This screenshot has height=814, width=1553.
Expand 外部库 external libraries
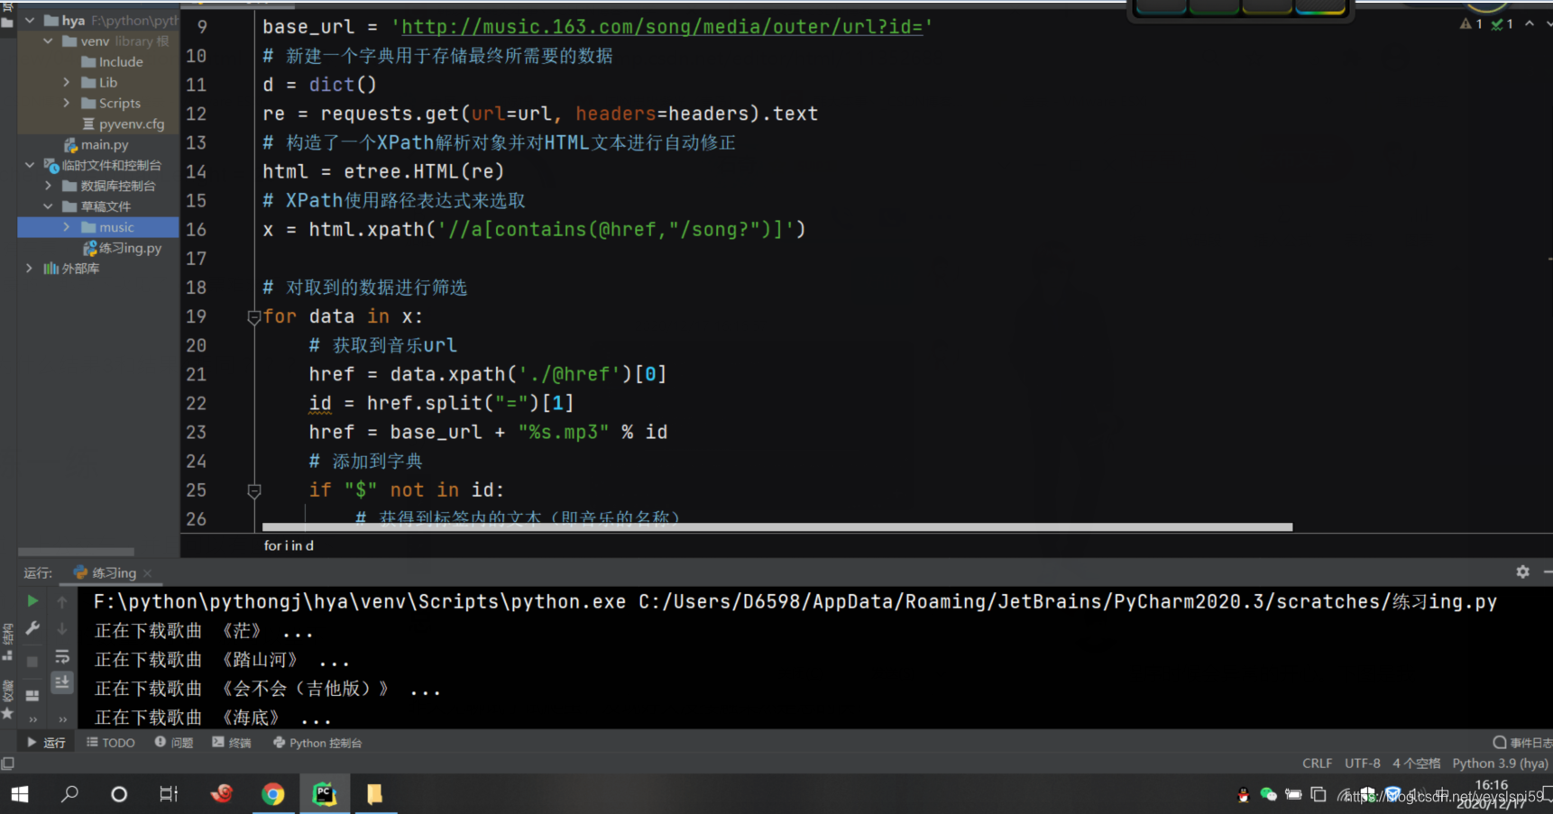point(30,269)
